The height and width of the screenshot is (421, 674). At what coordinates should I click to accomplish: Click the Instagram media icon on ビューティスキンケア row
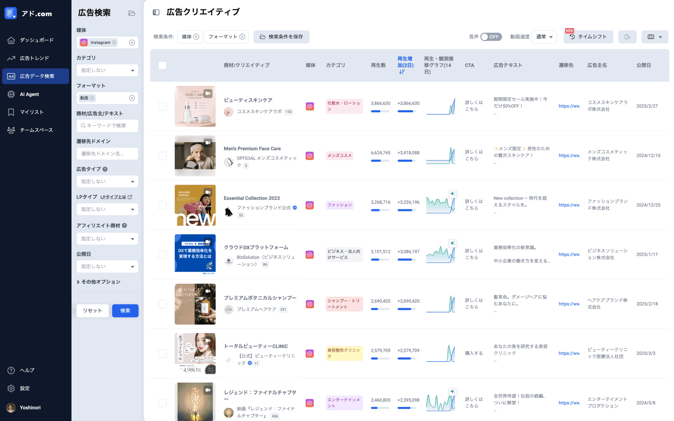pyautogui.click(x=310, y=106)
